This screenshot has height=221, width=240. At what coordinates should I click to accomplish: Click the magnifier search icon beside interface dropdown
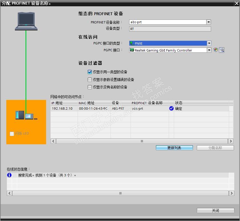(222, 50)
